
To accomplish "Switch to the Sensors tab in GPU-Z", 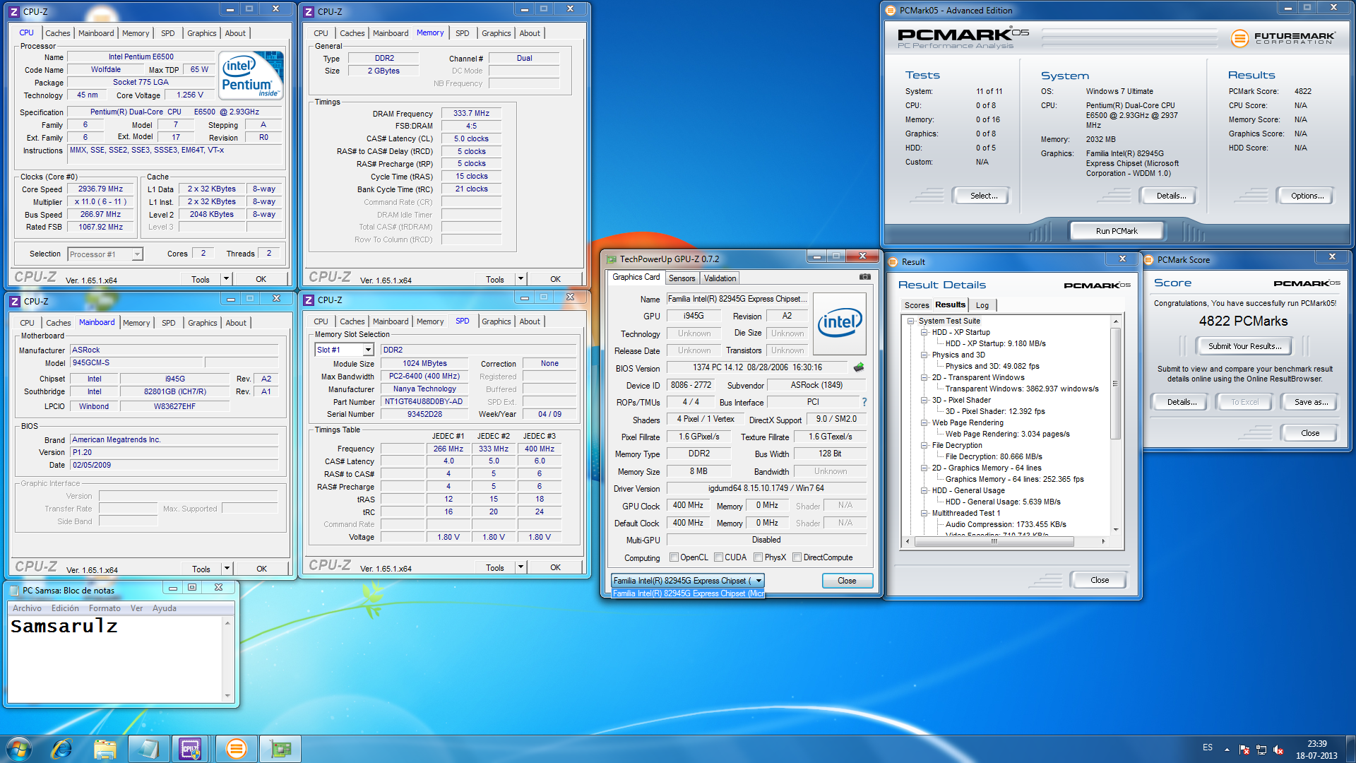I will (x=682, y=278).
